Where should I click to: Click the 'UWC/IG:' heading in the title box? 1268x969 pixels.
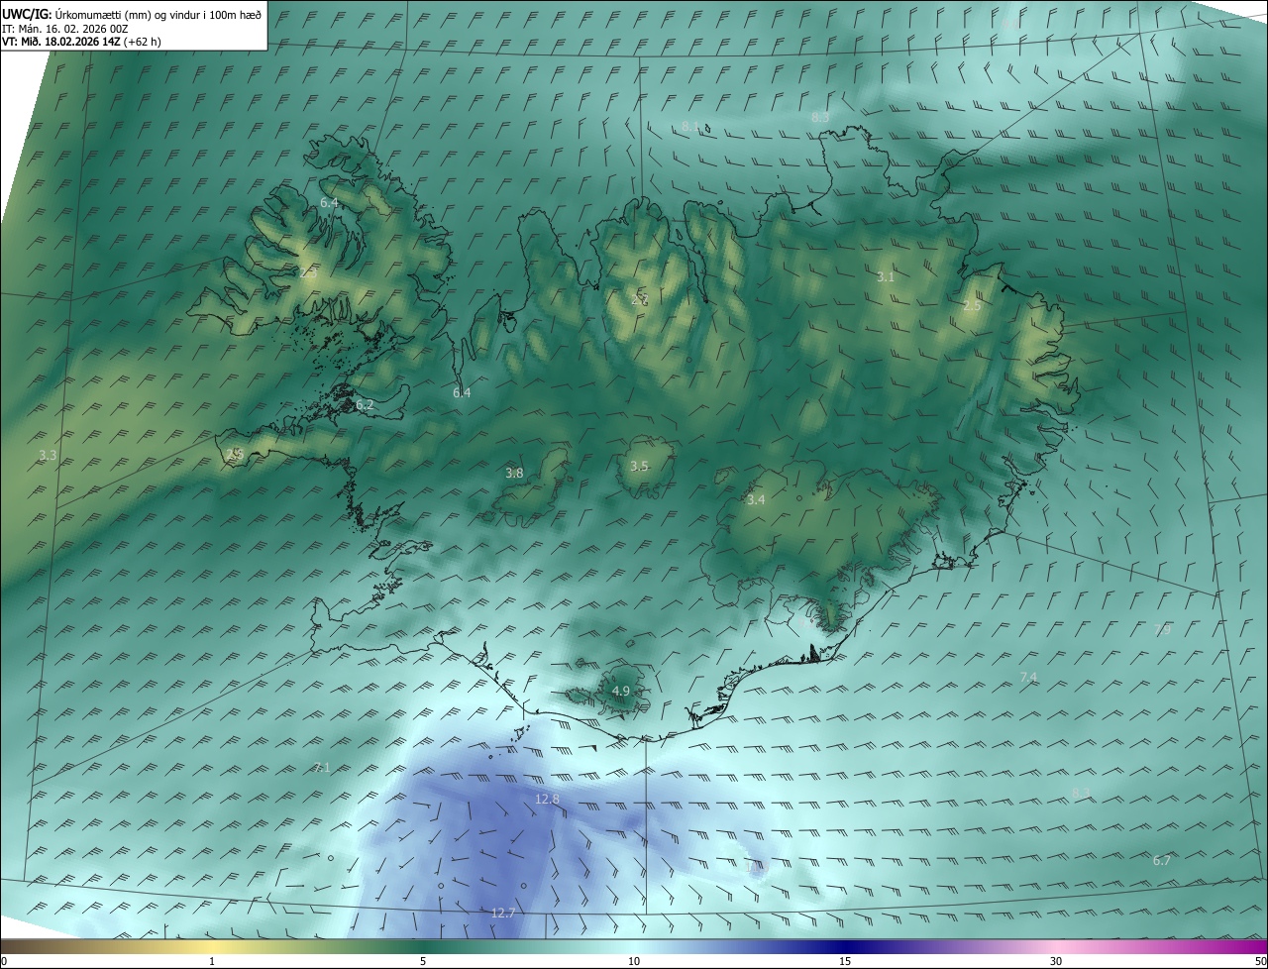27,14
